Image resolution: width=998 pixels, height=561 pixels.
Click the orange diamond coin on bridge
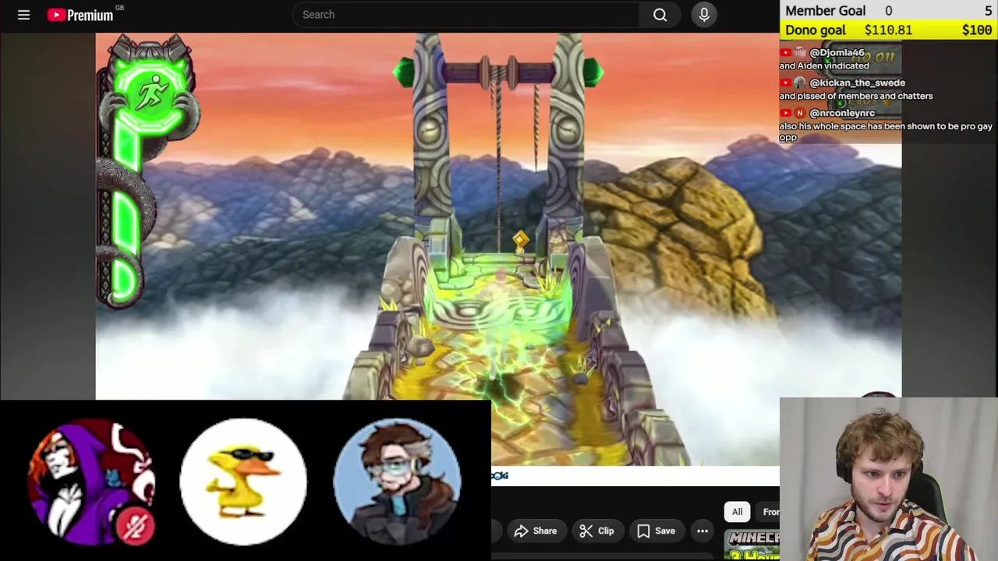coord(520,239)
